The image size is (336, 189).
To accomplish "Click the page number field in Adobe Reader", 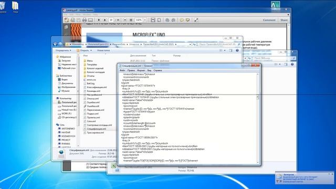I will (111, 20).
